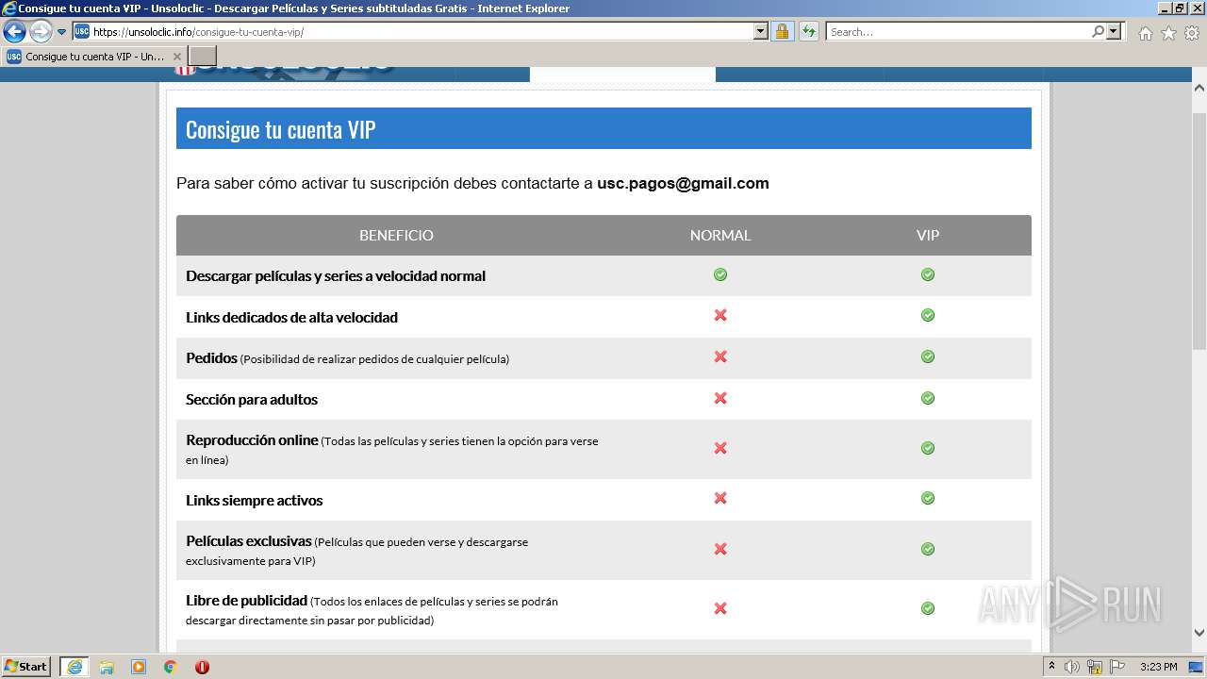Viewport: 1207px width, 679px height.
Task: Open the Windows Start menu
Action: pos(26,667)
